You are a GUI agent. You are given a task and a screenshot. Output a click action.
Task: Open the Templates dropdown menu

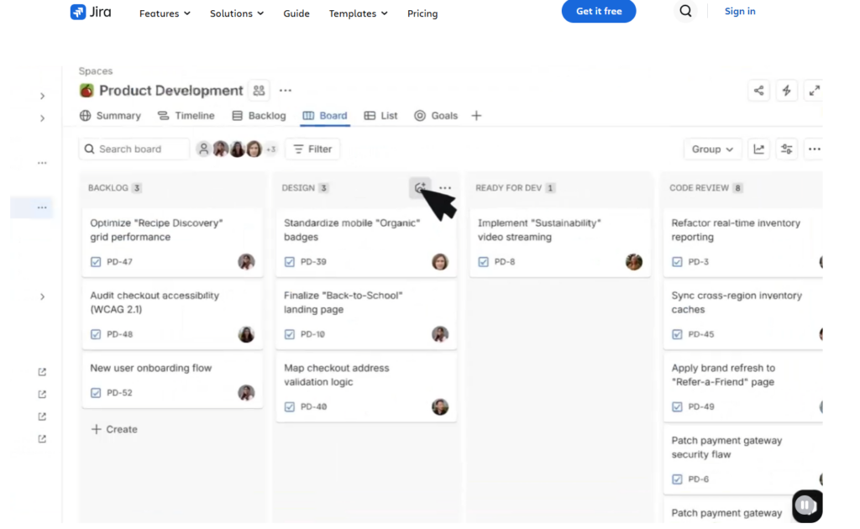click(358, 13)
